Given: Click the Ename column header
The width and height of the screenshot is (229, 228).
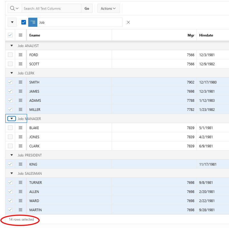Looking at the screenshot, I should 35,35.
